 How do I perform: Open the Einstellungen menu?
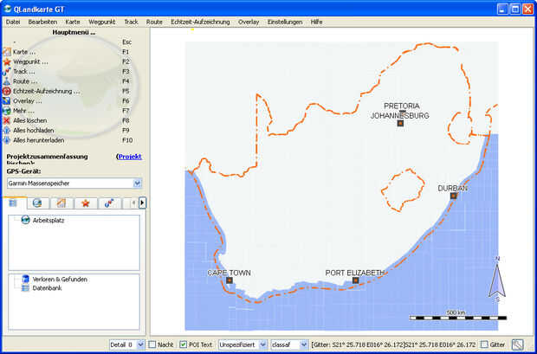(x=285, y=22)
